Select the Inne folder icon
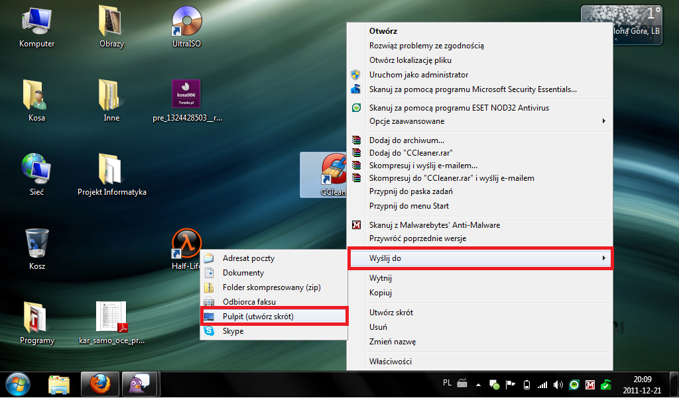The width and height of the screenshot is (679, 402). [x=111, y=101]
